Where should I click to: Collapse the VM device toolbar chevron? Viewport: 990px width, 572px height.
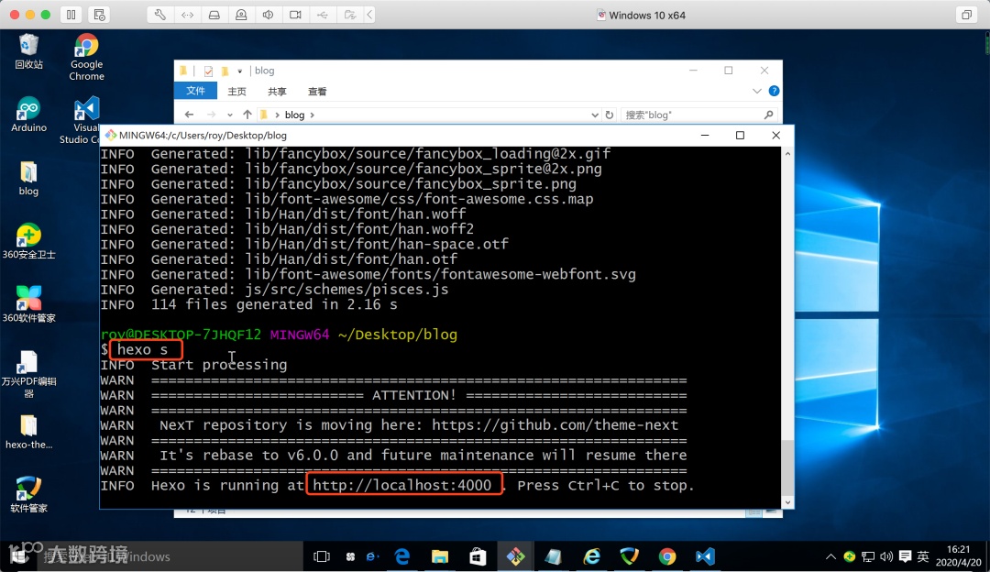click(370, 15)
